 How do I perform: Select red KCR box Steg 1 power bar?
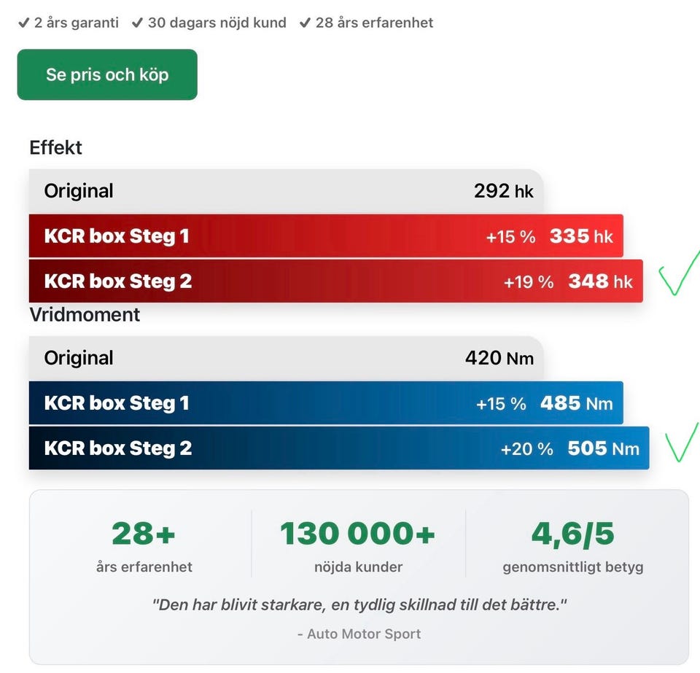(326, 236)
